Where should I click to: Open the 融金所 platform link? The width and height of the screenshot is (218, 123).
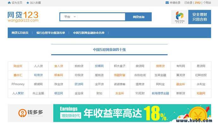[181, 84]
